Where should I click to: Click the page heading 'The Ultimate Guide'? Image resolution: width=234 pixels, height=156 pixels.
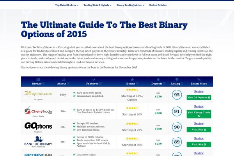[x=104, y=29]
